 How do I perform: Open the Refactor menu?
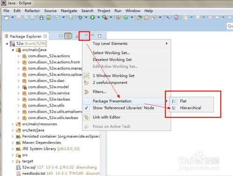point(32,11)
